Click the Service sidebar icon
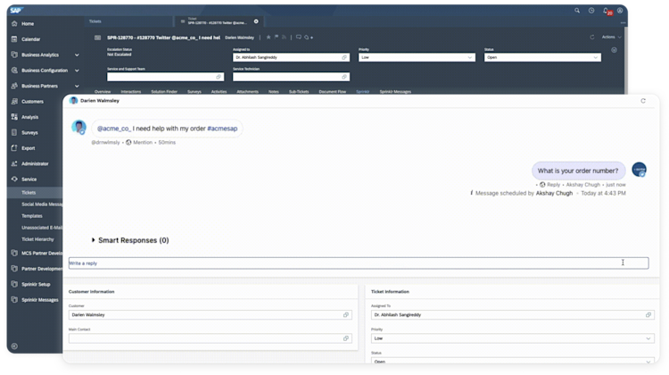The height and width of the screenshot is (375, 669). tap(14, 179)
